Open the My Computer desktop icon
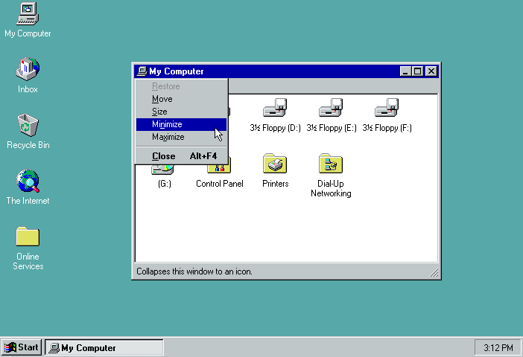 (28, 14)
